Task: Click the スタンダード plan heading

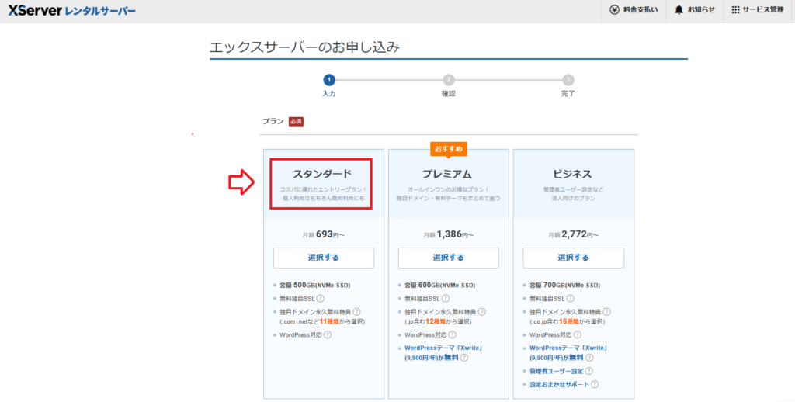Action: pos(322,173)
